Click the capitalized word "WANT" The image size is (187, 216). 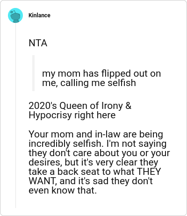(x=42, y=181)
